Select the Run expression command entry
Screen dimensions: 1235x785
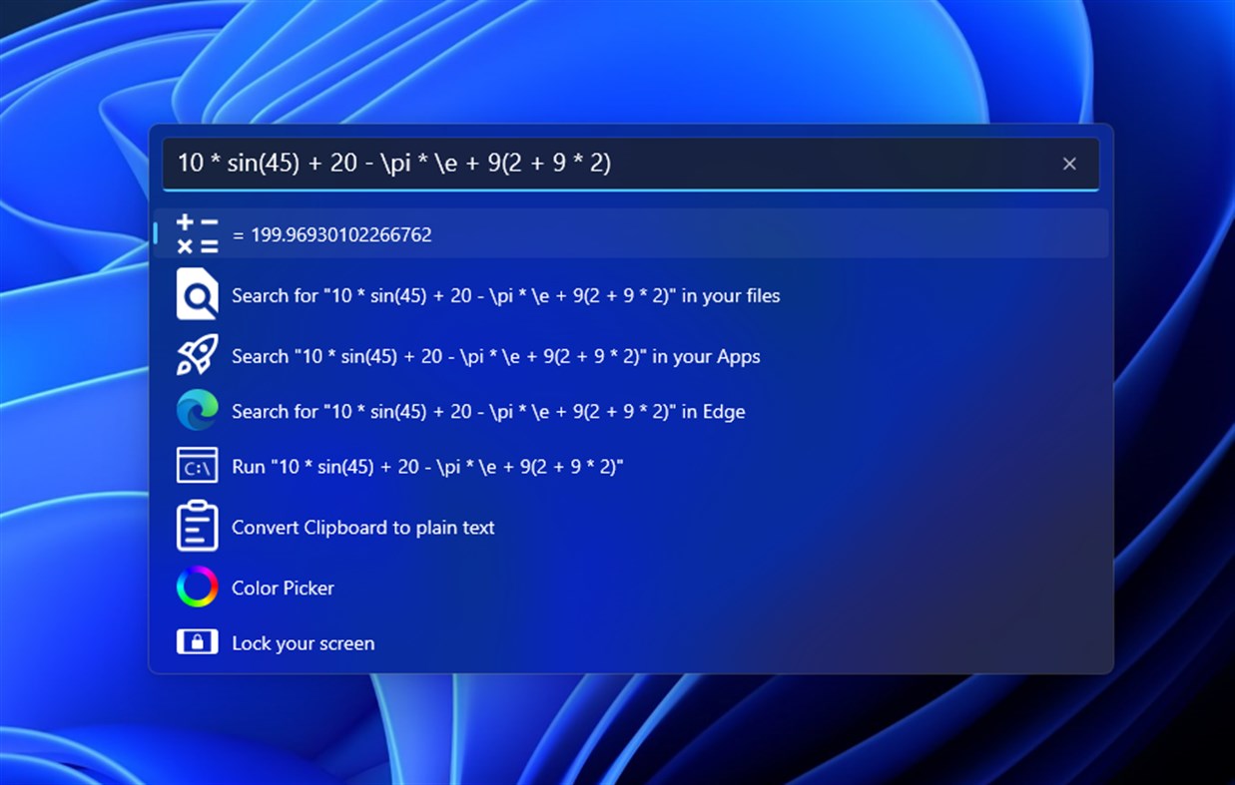[x=630, y=466]
